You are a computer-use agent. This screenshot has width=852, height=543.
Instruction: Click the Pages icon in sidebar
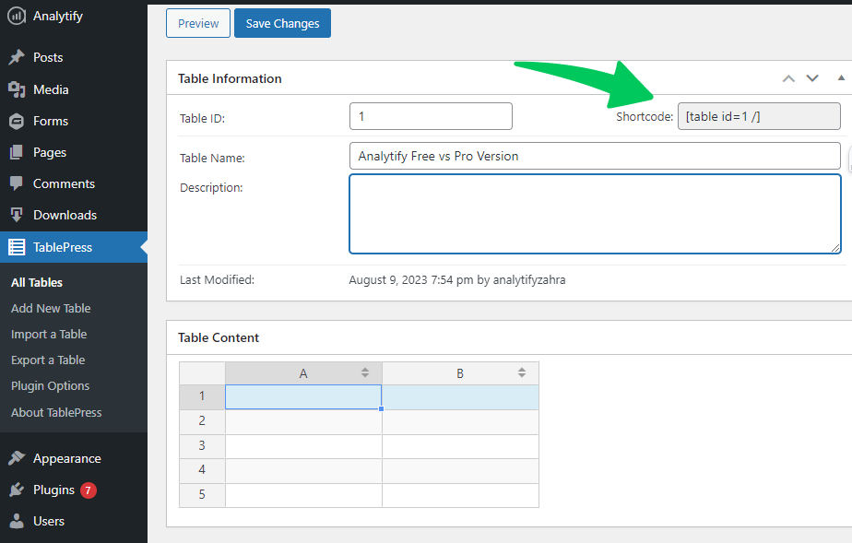[17, 153]
